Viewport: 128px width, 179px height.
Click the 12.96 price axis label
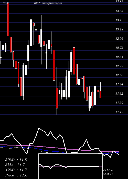(119, 38)
